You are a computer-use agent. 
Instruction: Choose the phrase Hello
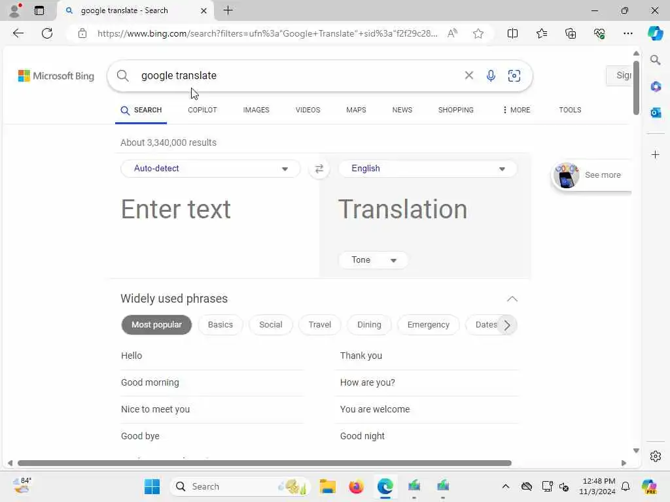[132, 356]
